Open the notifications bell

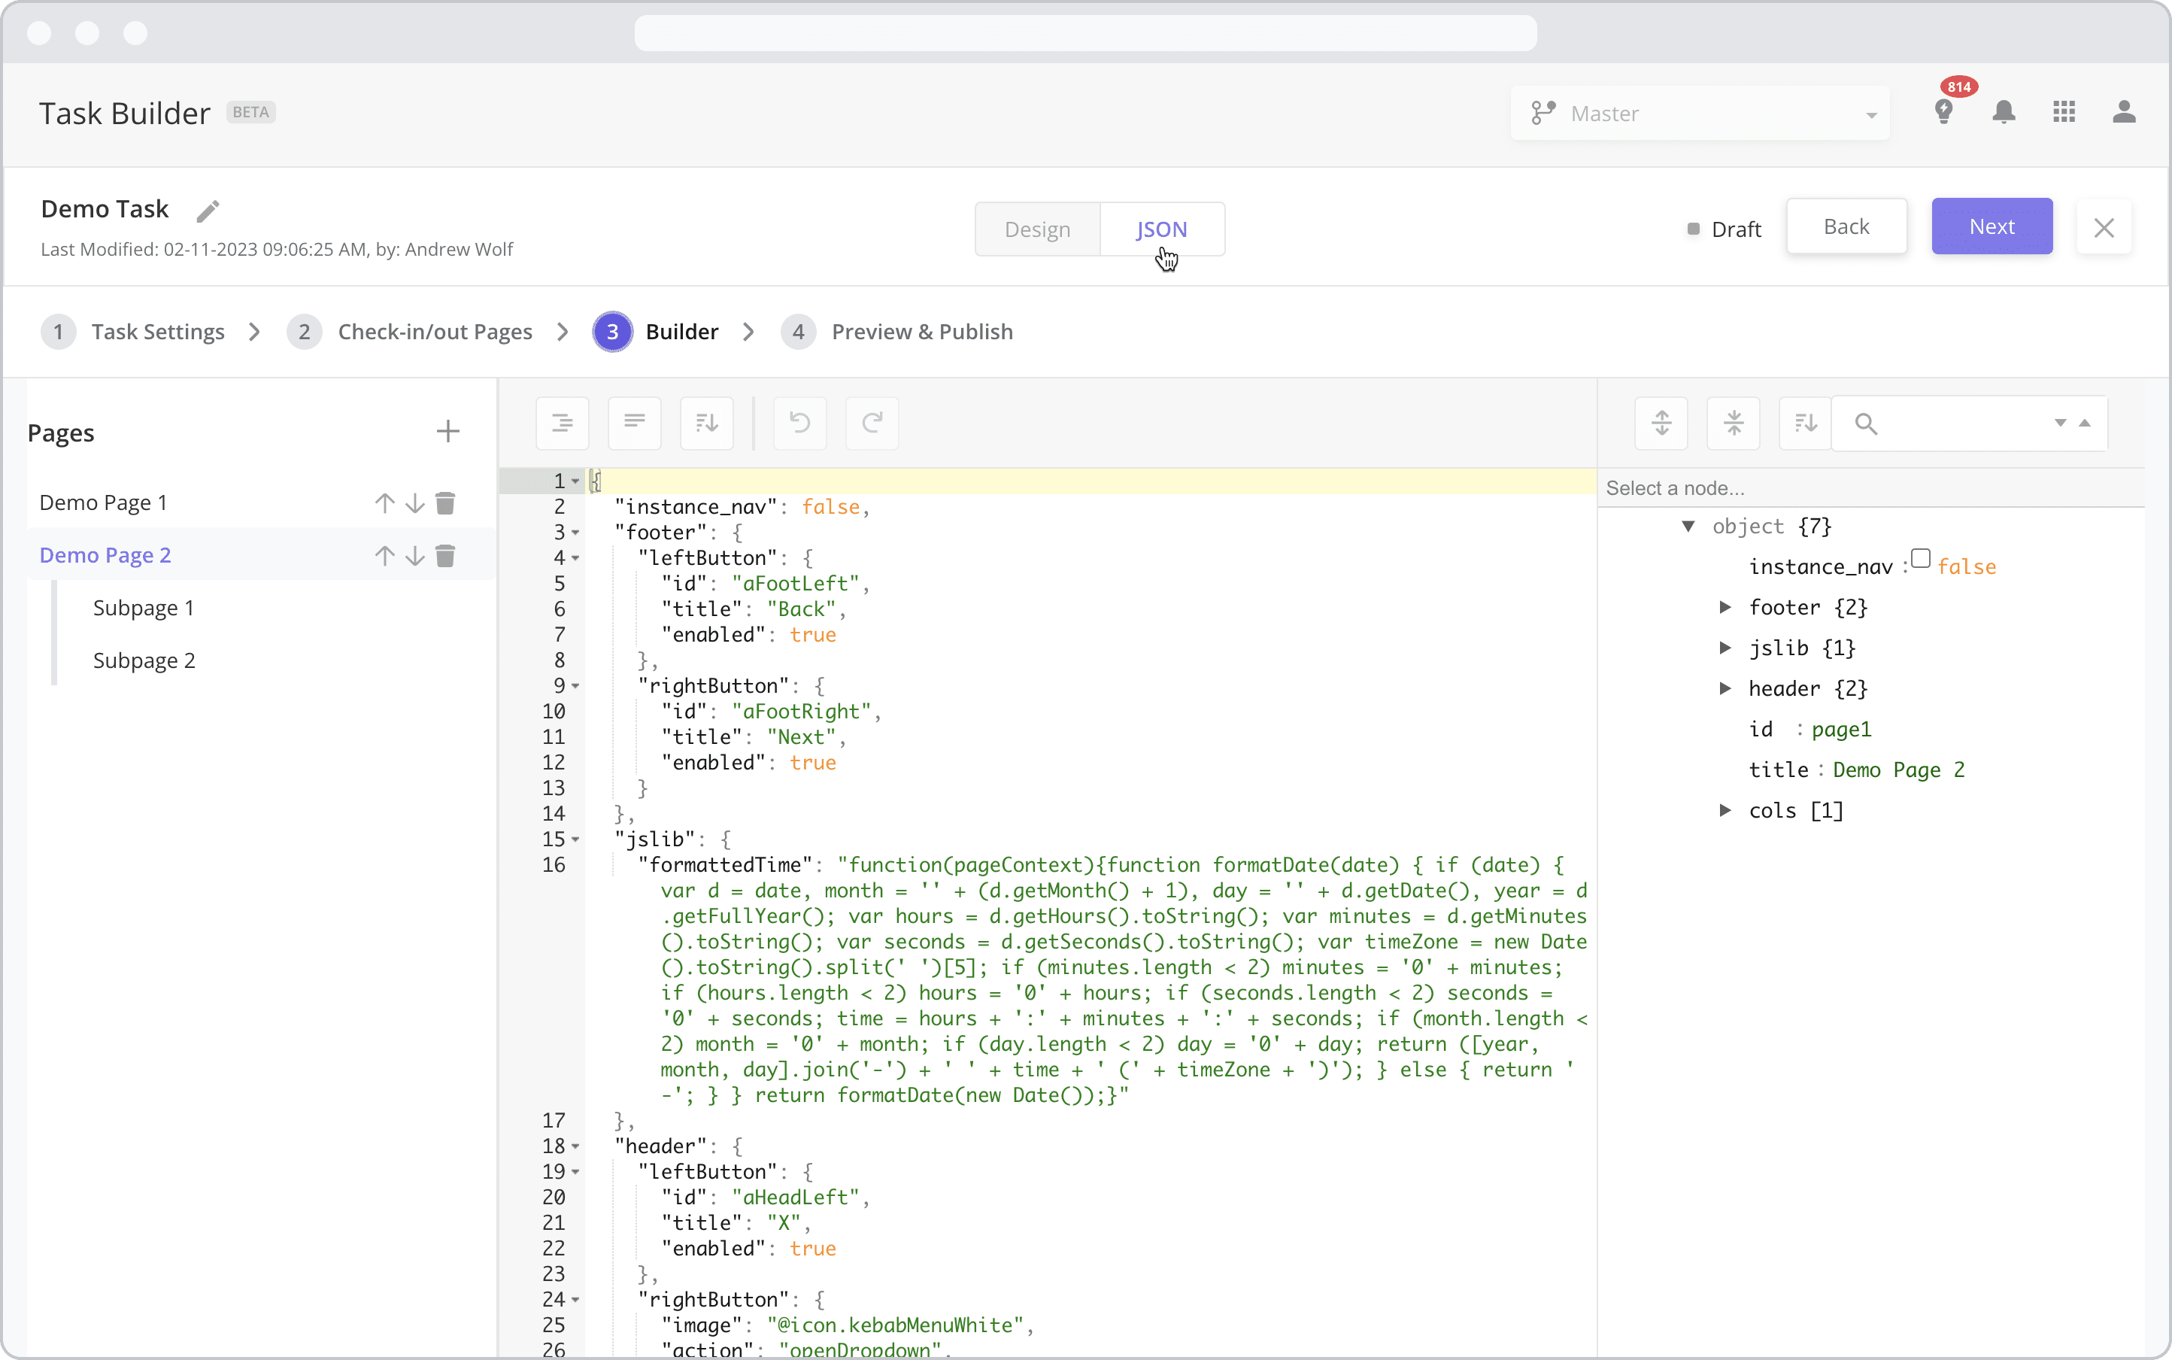(2004, 112)
